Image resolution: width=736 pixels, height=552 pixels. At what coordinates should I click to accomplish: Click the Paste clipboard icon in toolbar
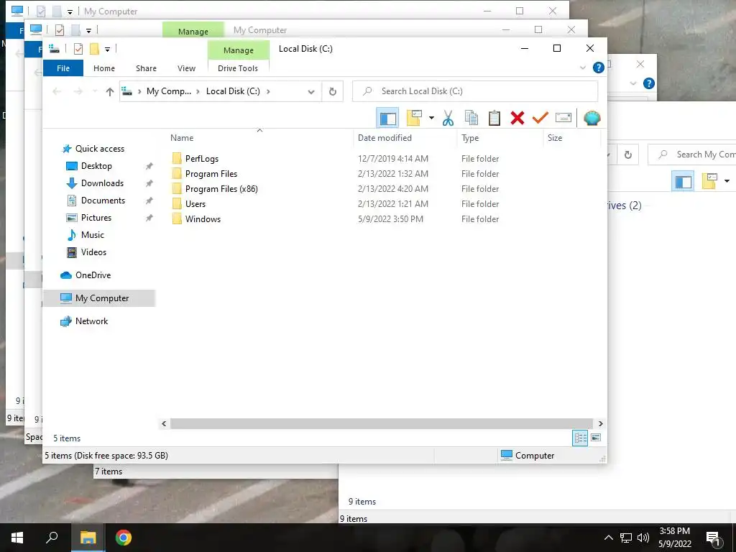tap(494, 118)
